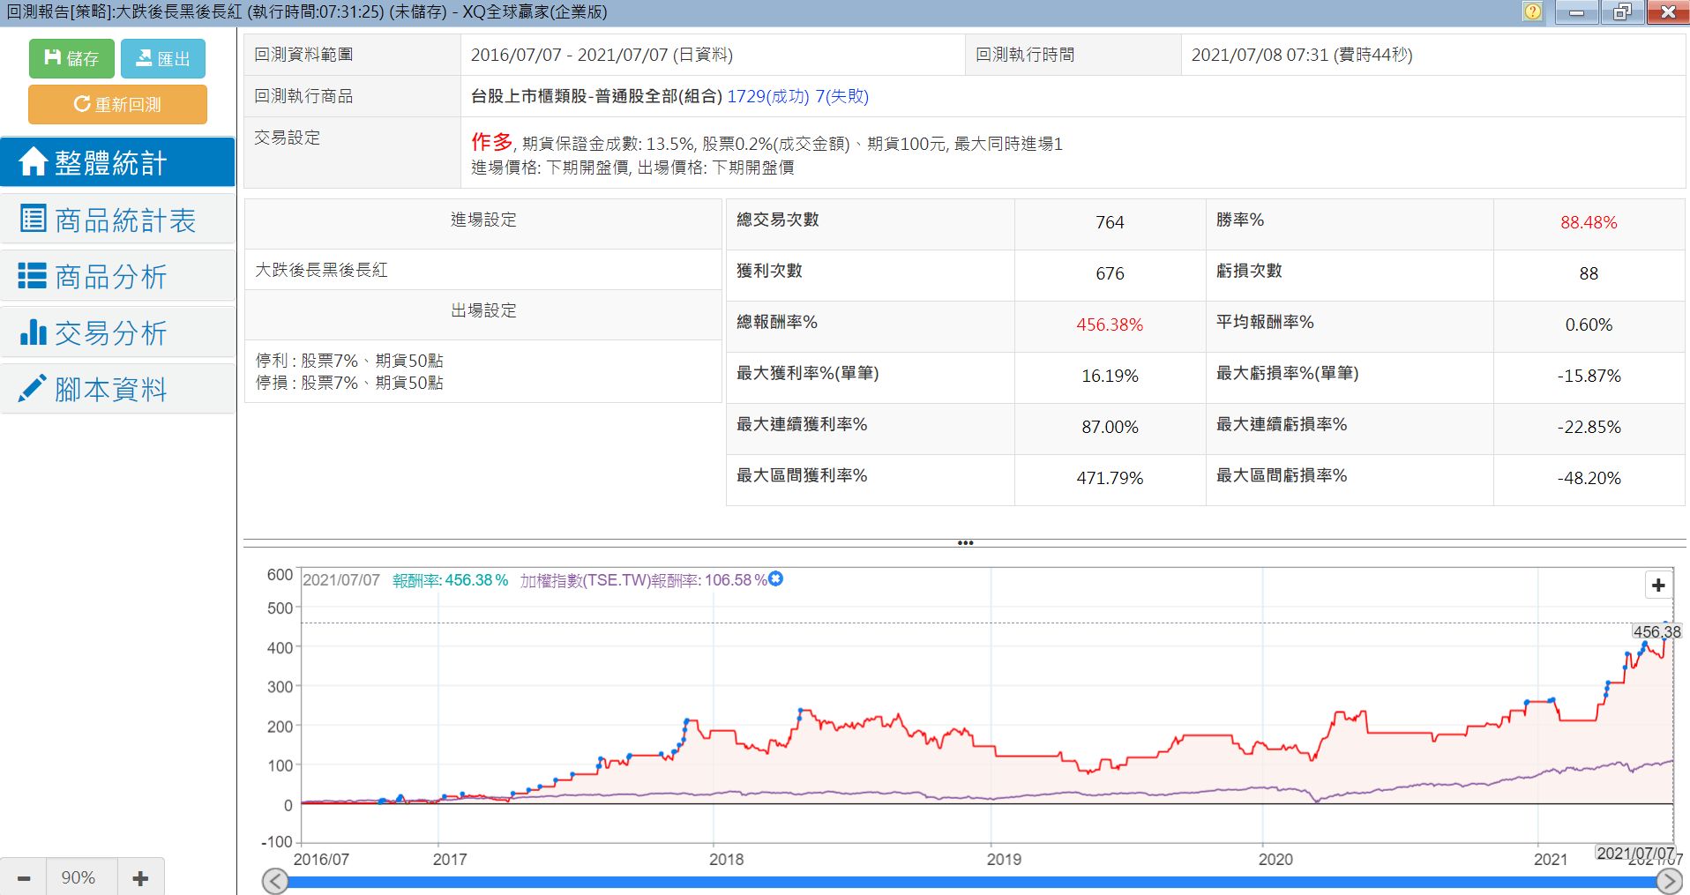Click the 90% zoom level field
This screenshot has width=1690, height=895.
click(79, 877)
